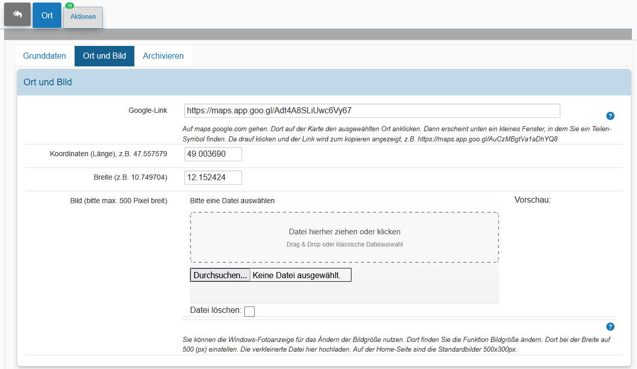Click 'Koordinaten (Länge), z.B. 47.557579' label
Image resolution: width=637 pixels, height=369 pixels.
tap(108, 154)
